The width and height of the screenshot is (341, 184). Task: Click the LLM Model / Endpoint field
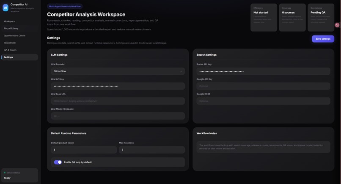pos(118,116)
